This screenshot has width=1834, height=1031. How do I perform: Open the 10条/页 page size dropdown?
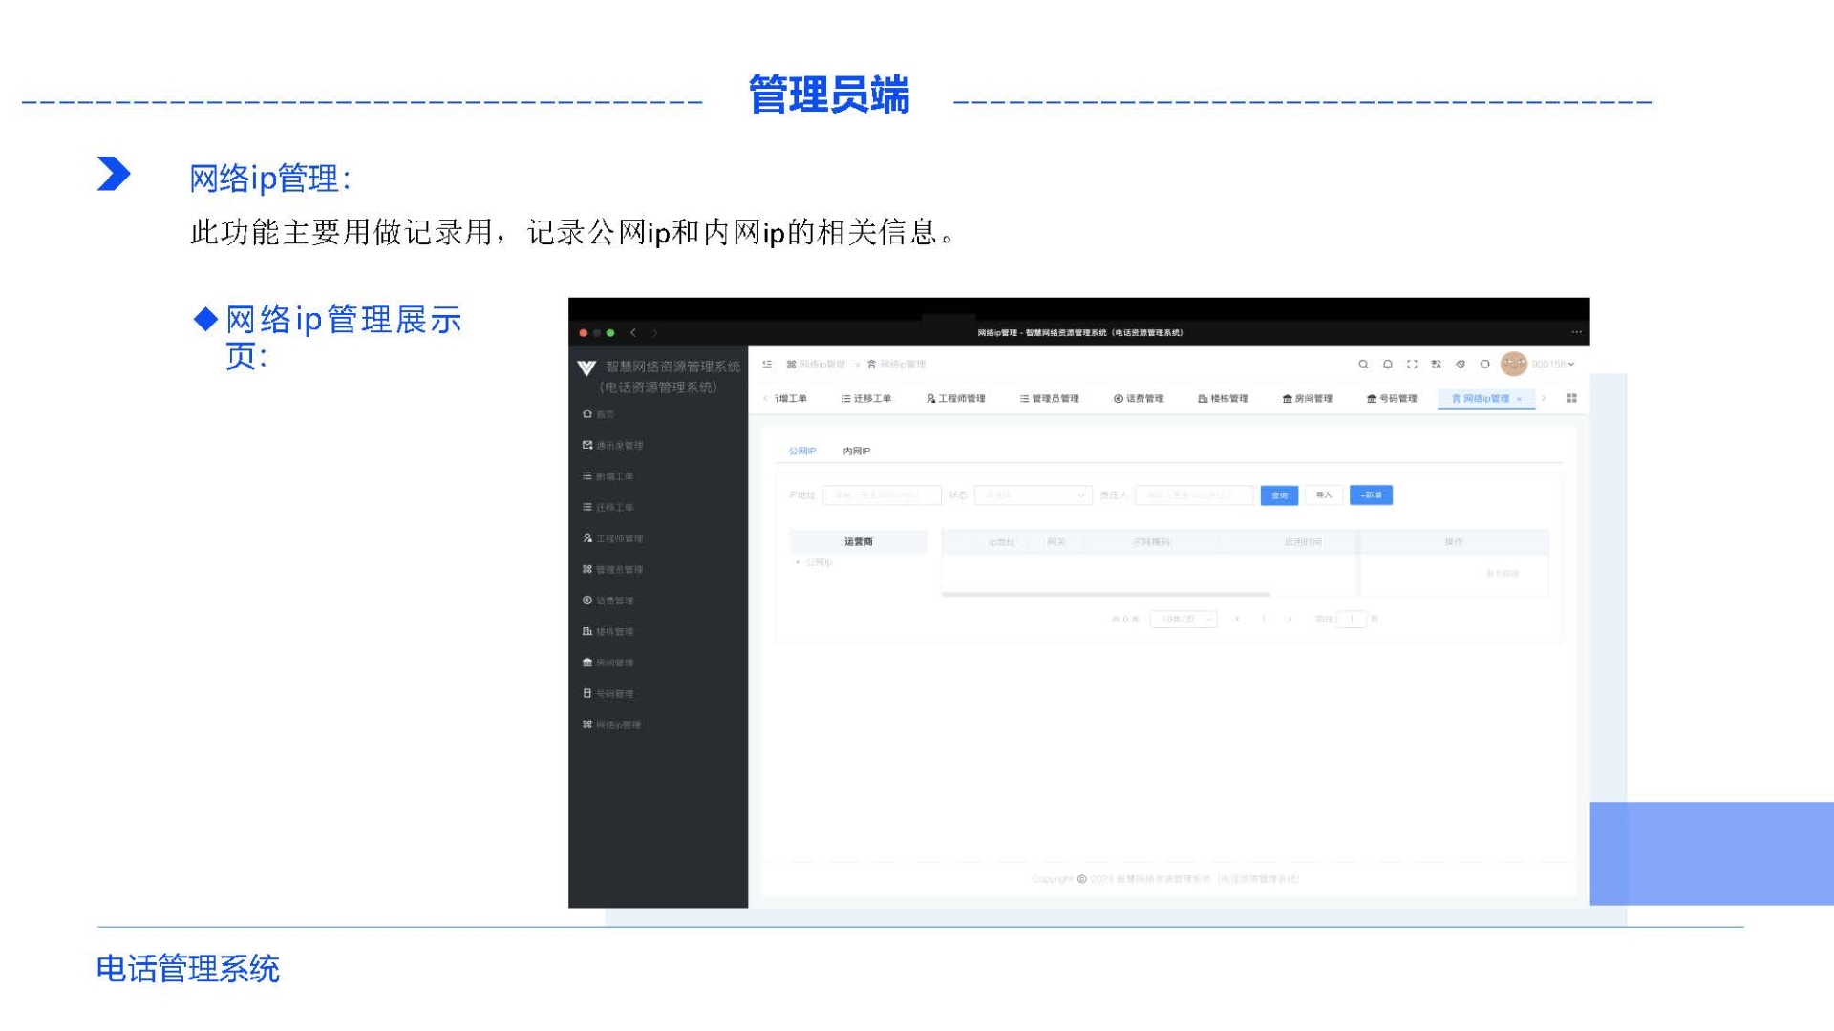coord(1183,620)
